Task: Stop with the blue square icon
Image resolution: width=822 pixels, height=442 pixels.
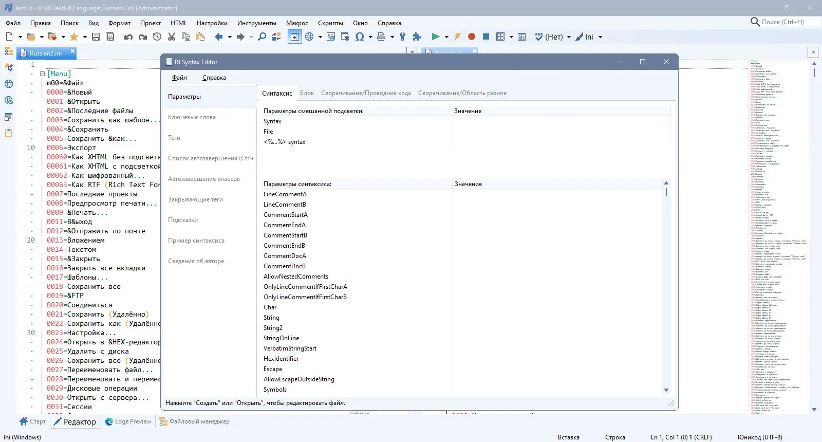Action: tap(486, 36)
